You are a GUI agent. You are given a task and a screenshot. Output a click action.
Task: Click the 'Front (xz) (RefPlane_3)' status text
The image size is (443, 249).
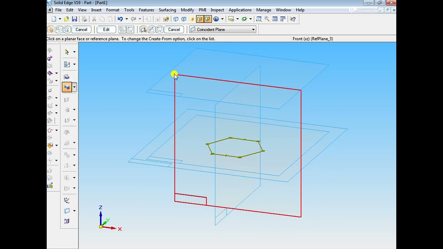tap(313, 39)
